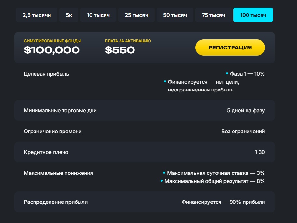This screenshot has height=223, width=297.
Task: Click the Ограничение времени label
Action: click(53, 132)
